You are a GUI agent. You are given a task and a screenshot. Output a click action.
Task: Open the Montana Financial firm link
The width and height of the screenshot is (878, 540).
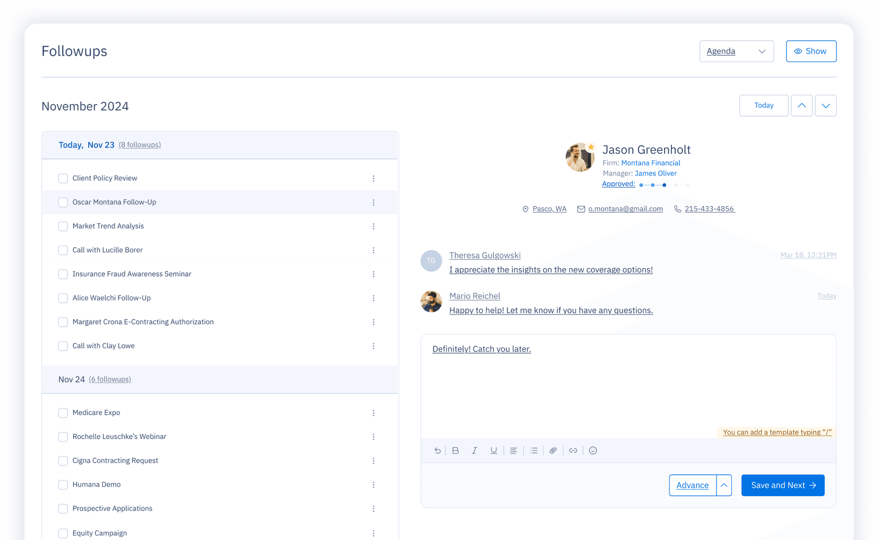tap(650, 163)
